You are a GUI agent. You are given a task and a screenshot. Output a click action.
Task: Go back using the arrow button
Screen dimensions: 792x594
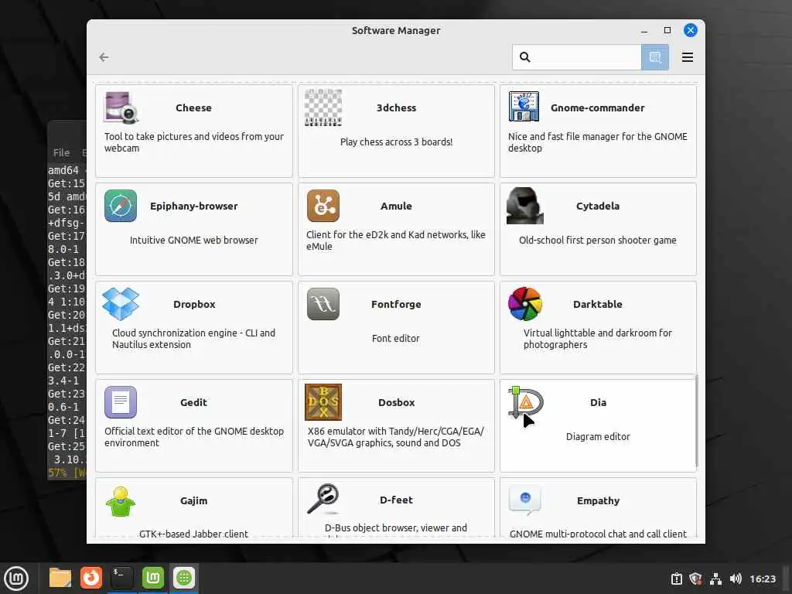coord(104,57)
